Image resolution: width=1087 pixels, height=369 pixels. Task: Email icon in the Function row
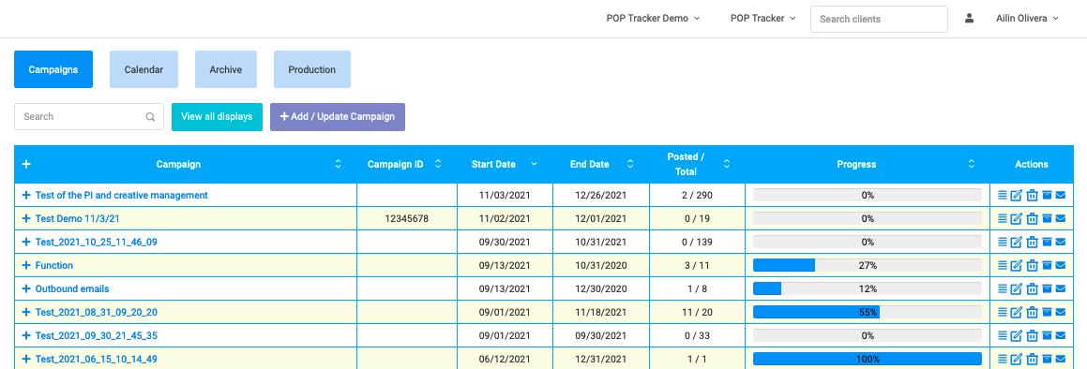tap(1060, 266)
